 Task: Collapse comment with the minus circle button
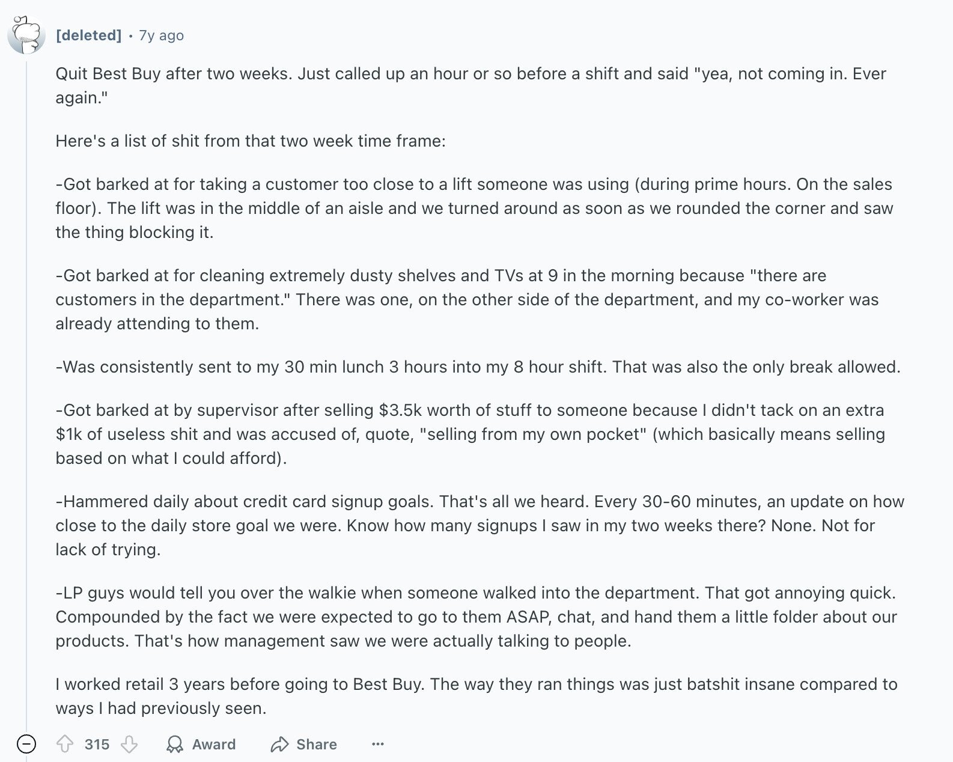pos(26,744)
